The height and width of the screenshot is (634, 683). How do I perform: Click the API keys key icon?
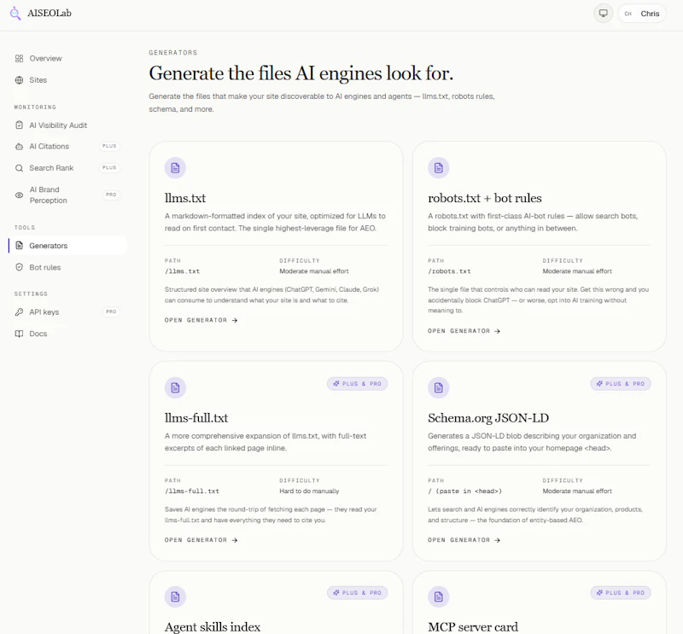(19, 311)
